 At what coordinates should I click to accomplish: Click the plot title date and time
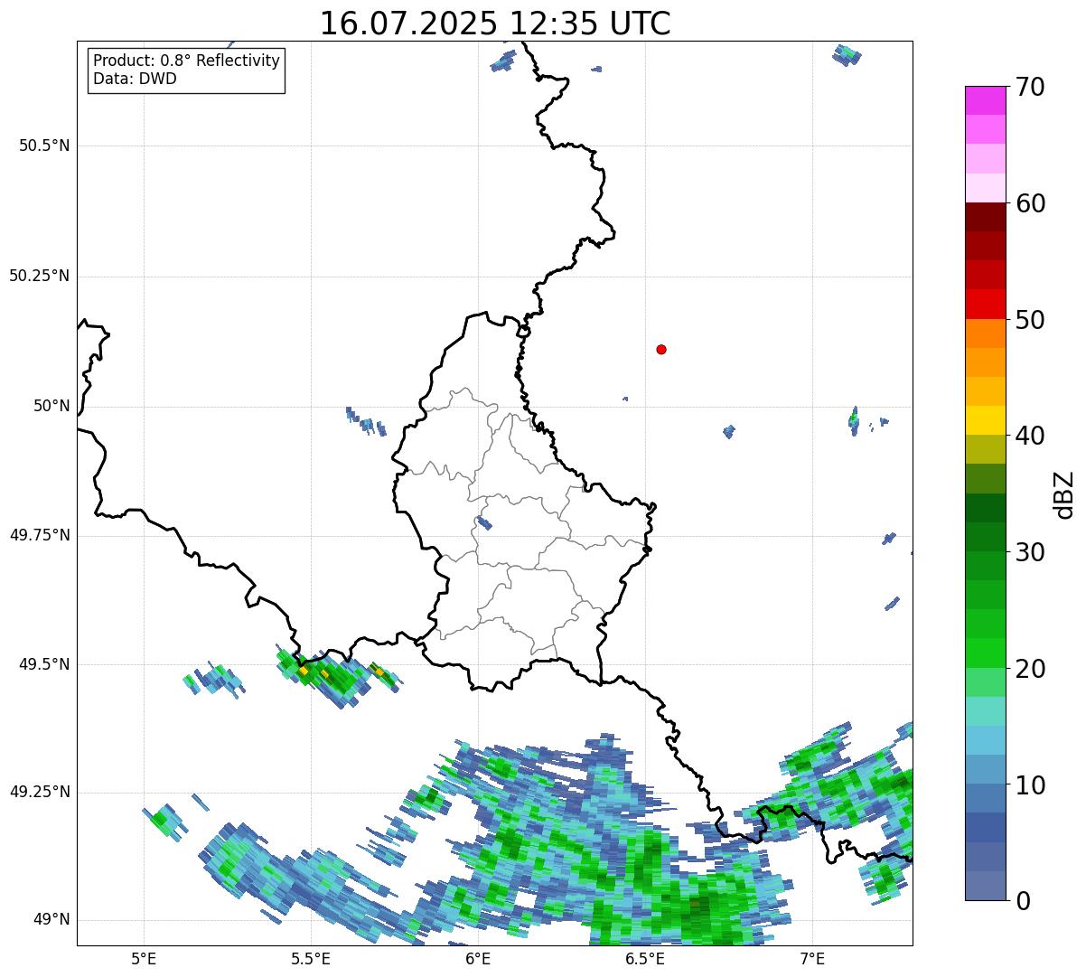495,23
